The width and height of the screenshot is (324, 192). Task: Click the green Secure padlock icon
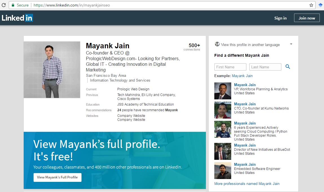13,5
